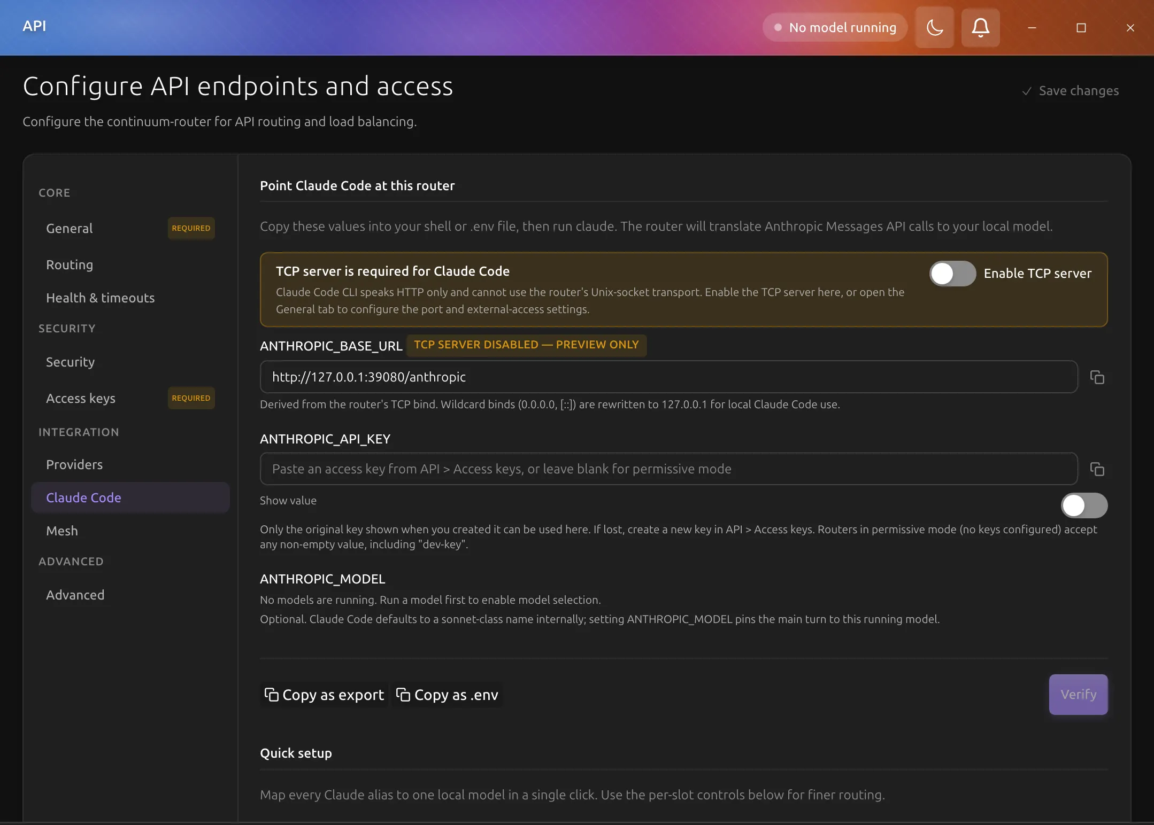
Task: Open the Providers section
Action: (130, 465)
